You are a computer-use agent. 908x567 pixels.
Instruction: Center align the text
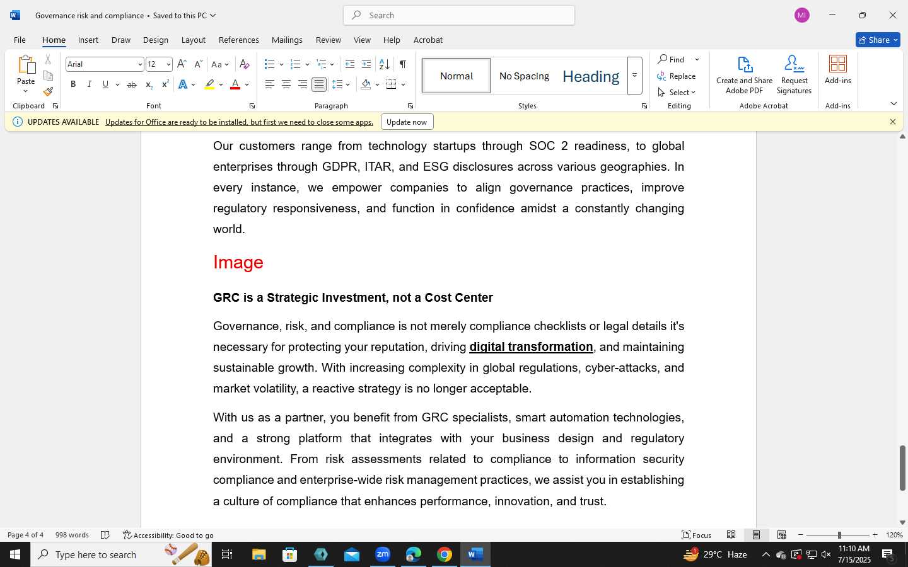286,84
